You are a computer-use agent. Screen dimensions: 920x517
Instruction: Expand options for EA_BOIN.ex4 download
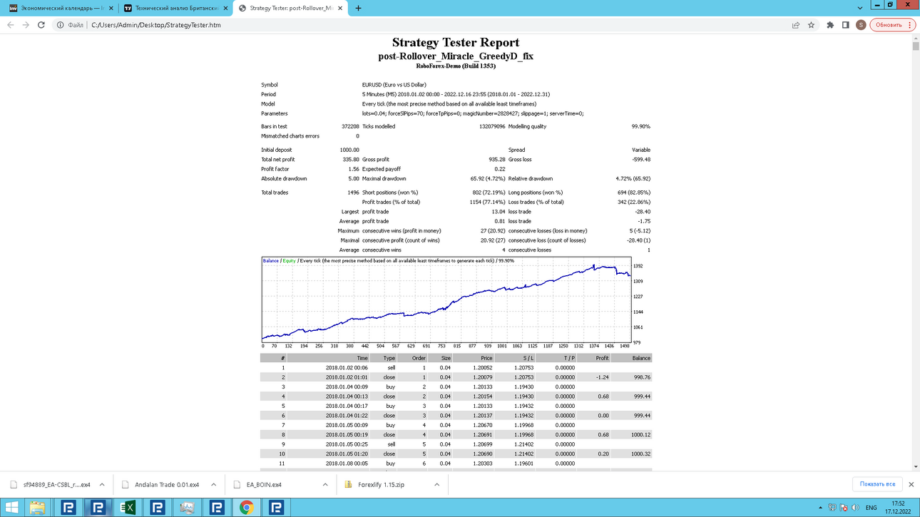point(324,484)
